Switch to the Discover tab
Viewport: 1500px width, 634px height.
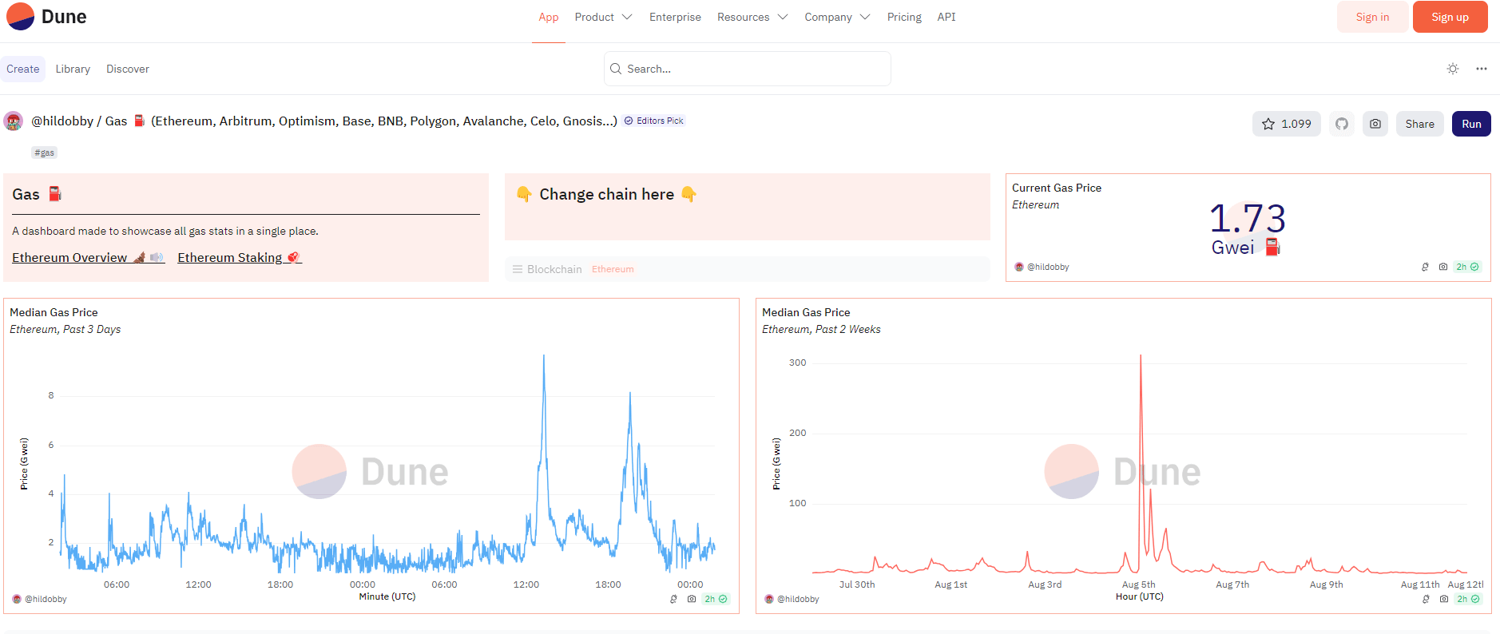click(x=128, y=69)
